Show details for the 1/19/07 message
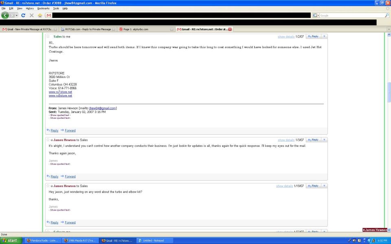391x244 pixels. 285,186
